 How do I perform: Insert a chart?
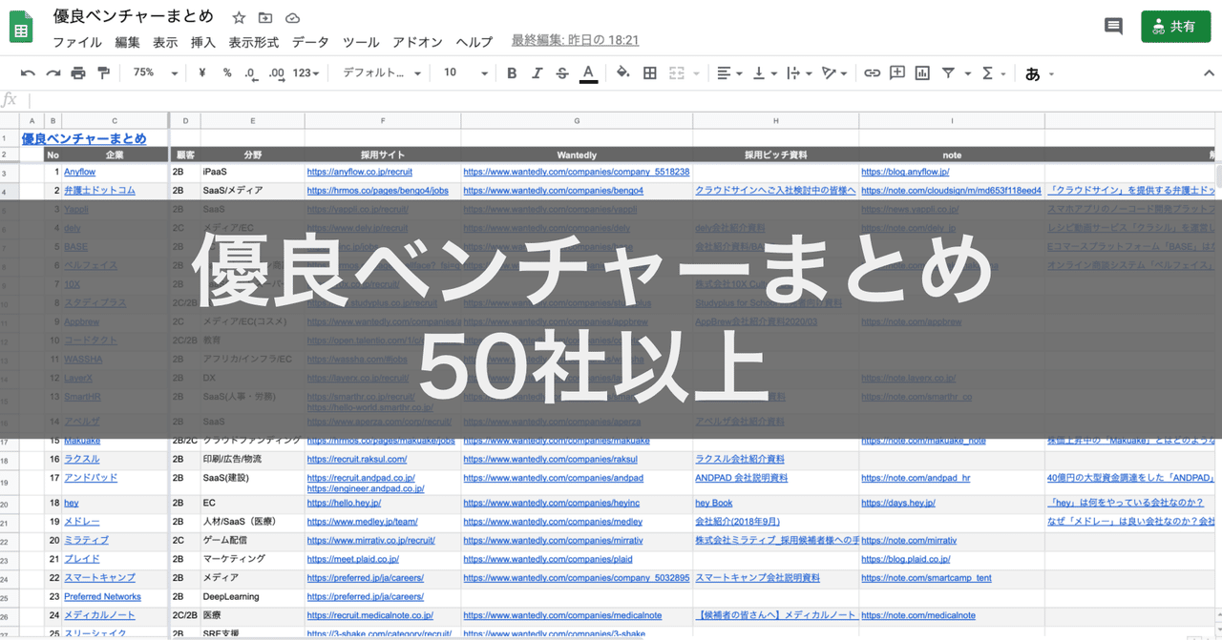(x=921, y=72)
